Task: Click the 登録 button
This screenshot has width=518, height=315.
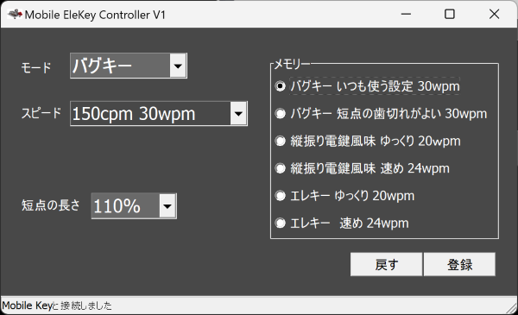Action: [459, 264]
